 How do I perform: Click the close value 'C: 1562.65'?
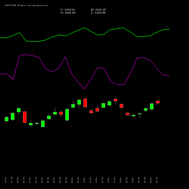[x=68, y=10]
